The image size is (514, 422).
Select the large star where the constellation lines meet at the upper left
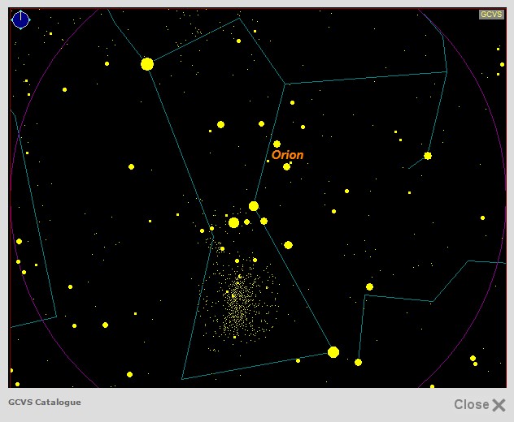147,64
